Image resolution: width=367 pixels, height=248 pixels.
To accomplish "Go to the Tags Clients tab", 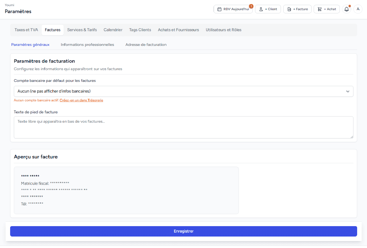I will [140, 30].
